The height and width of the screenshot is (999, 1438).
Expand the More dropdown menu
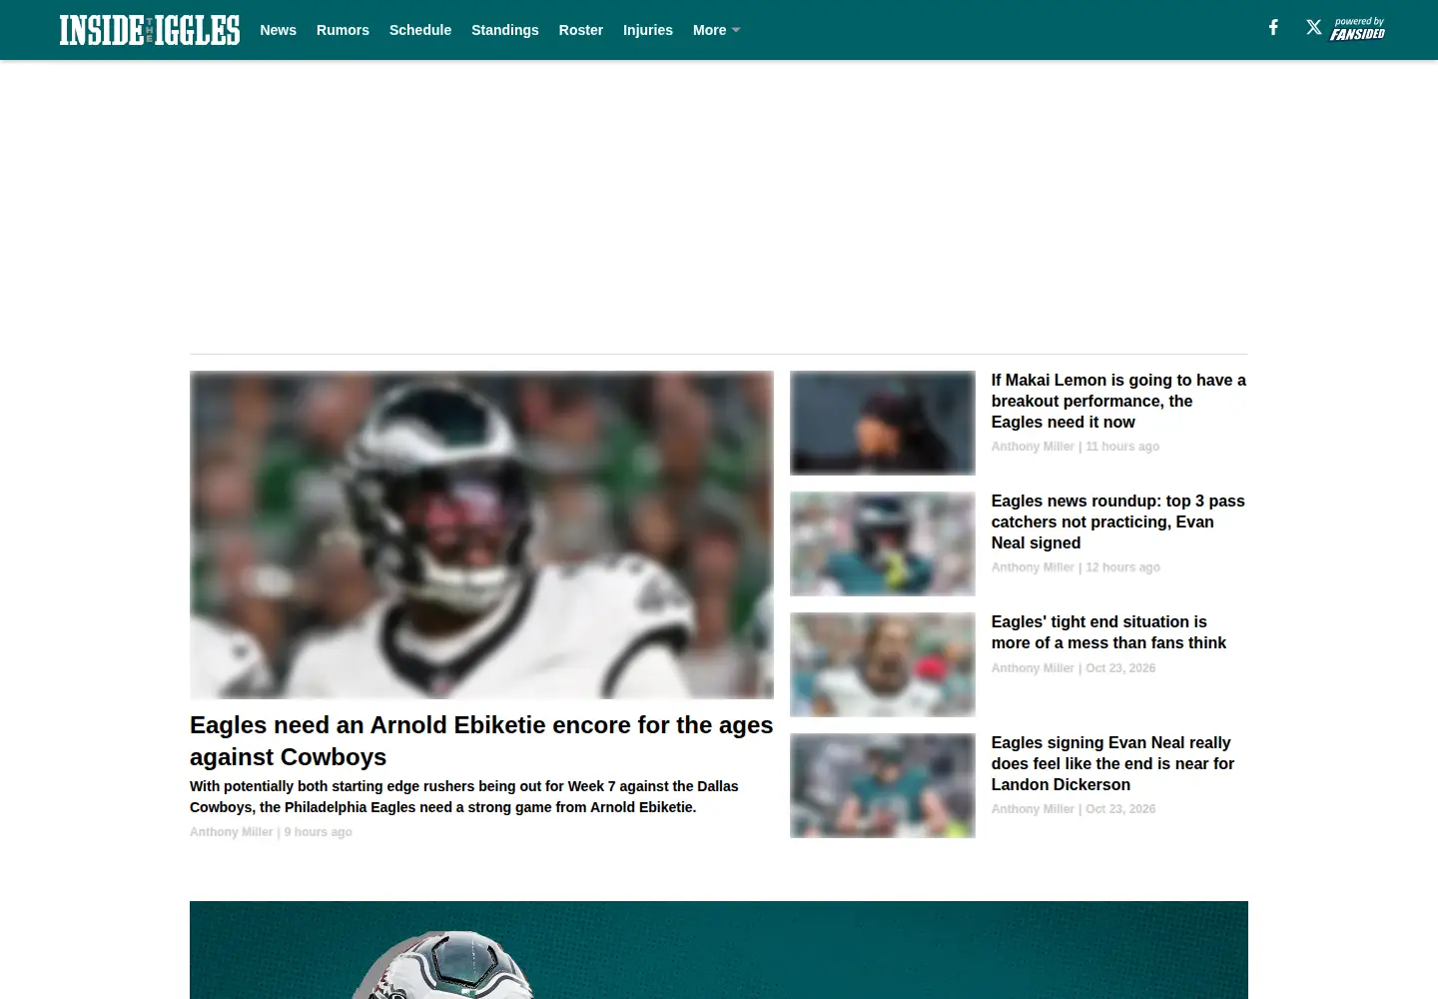click(x=716, y=30)
